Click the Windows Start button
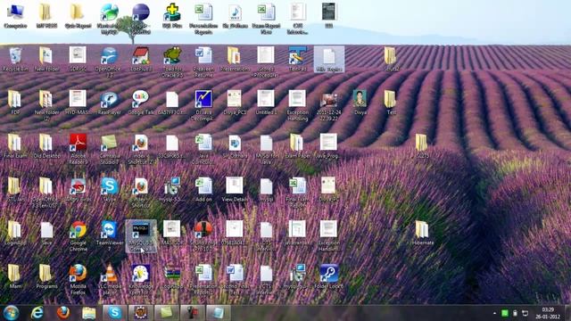Screen dimensions: 571x321 coord(11,313)
